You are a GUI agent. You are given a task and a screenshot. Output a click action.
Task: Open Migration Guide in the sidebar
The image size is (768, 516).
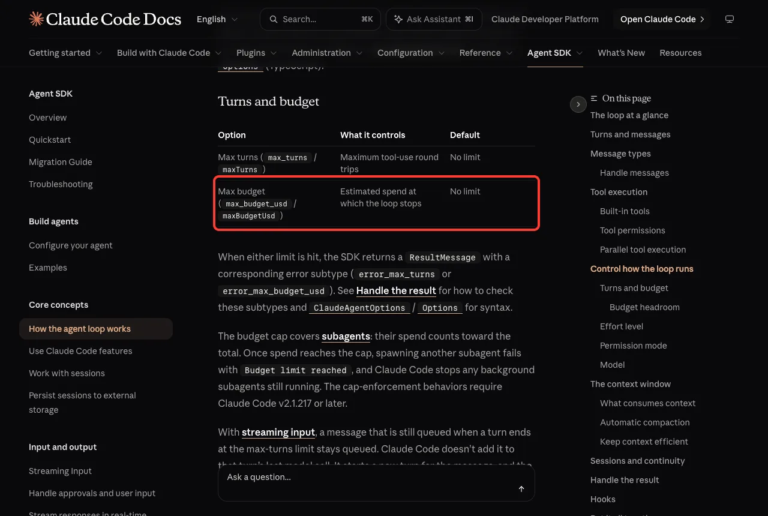pyautogui.click(x=61, y=162)
